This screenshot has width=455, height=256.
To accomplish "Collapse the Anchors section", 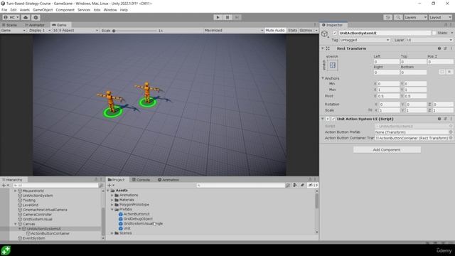I will (x=323, y=78).
